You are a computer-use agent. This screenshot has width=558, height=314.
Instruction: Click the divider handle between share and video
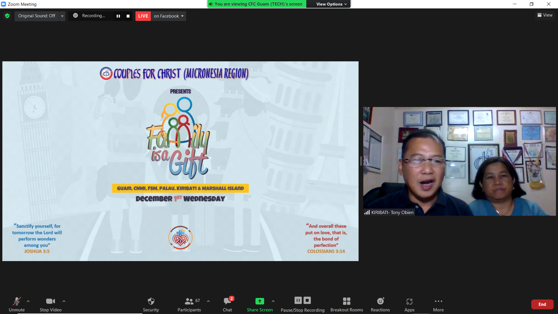click(x=361, y=161)
